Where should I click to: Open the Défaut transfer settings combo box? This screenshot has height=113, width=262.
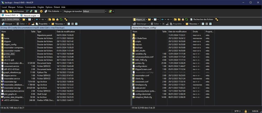(95, 11)
